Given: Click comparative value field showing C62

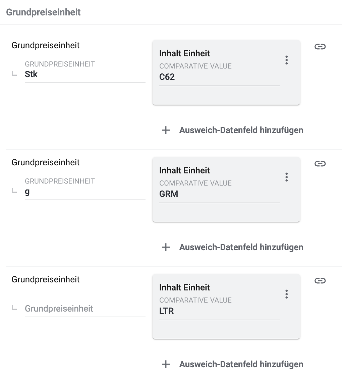Looking at the screenshot, I should [x=219, y=77].
